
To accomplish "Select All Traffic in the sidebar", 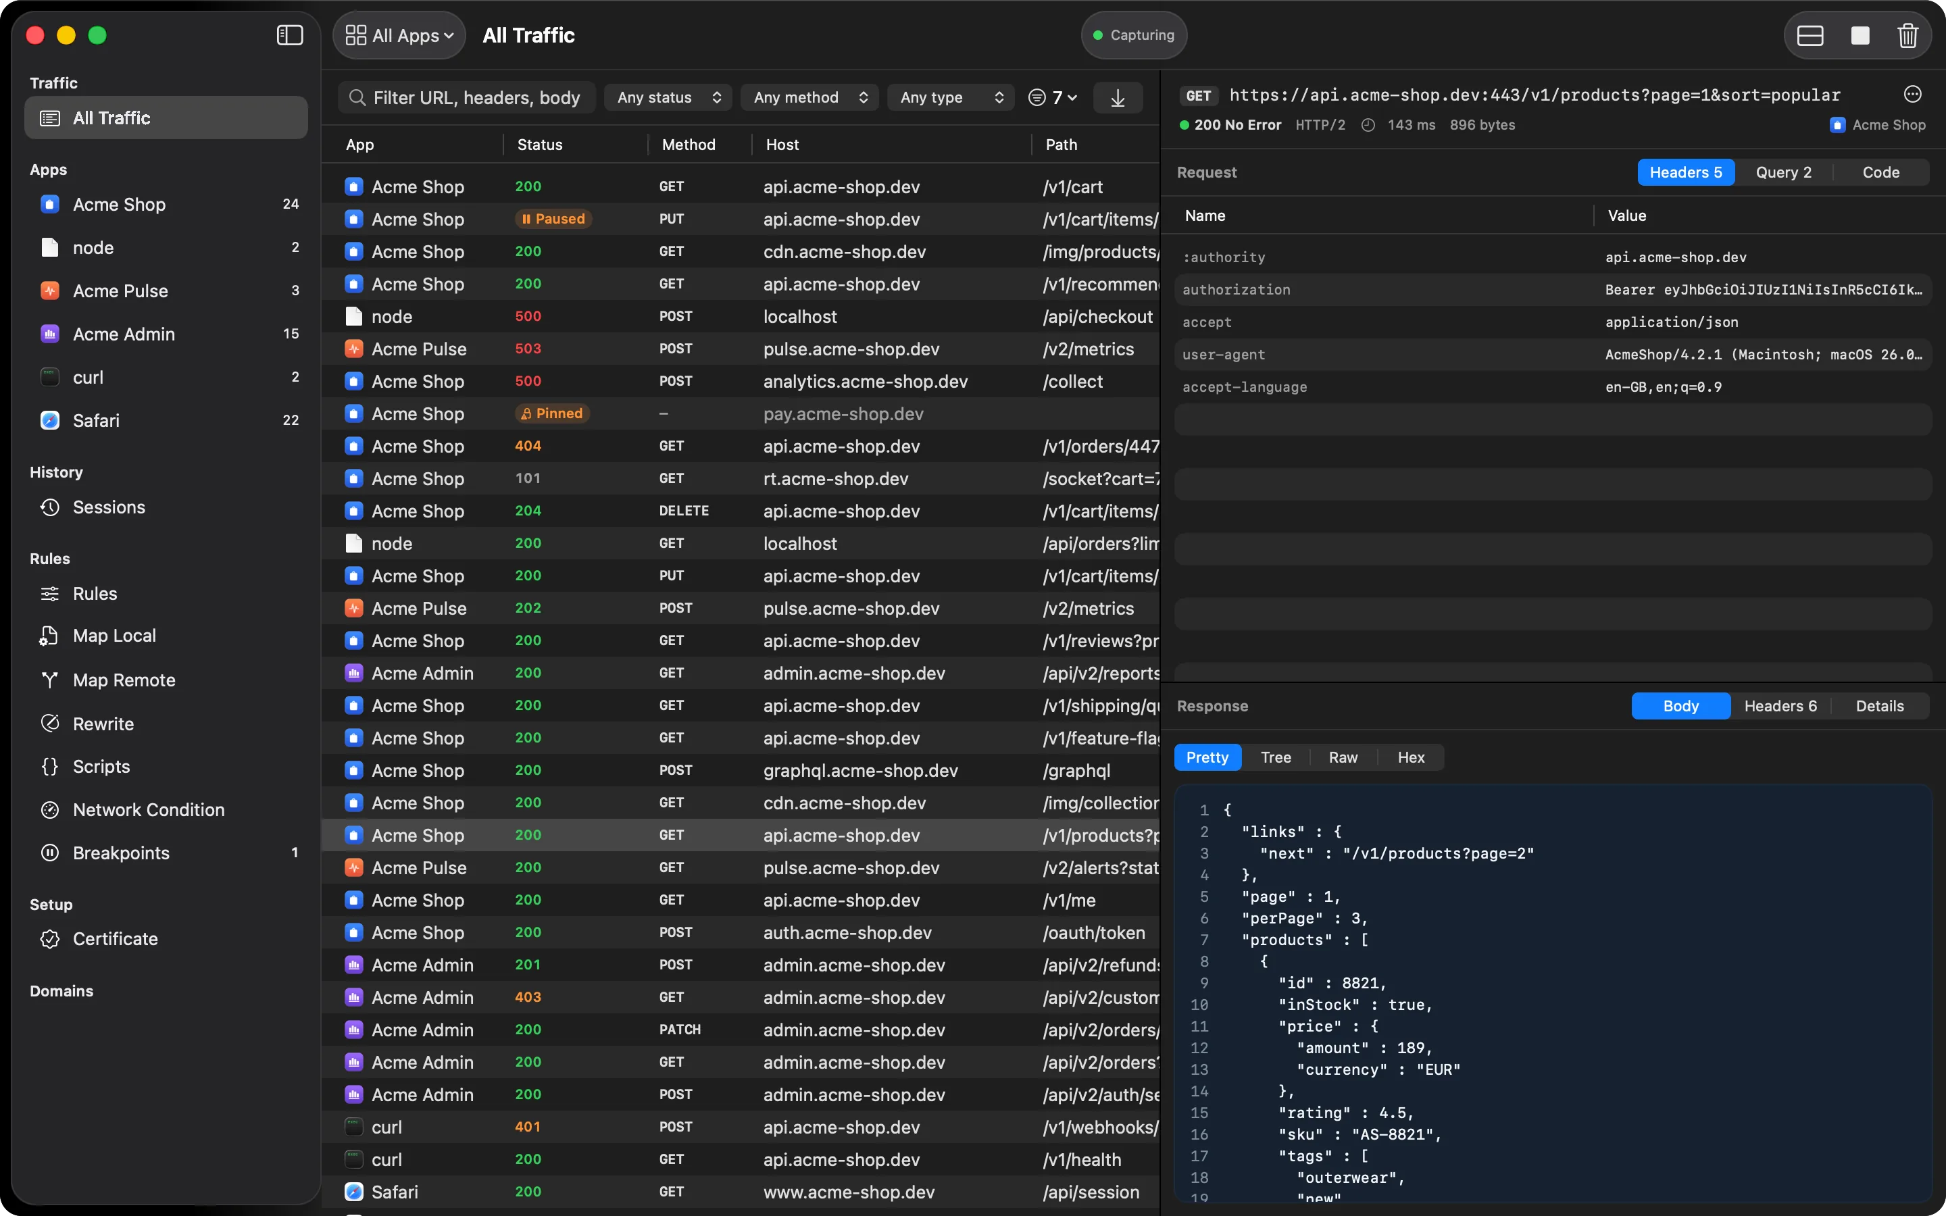I will click(166, 118).
